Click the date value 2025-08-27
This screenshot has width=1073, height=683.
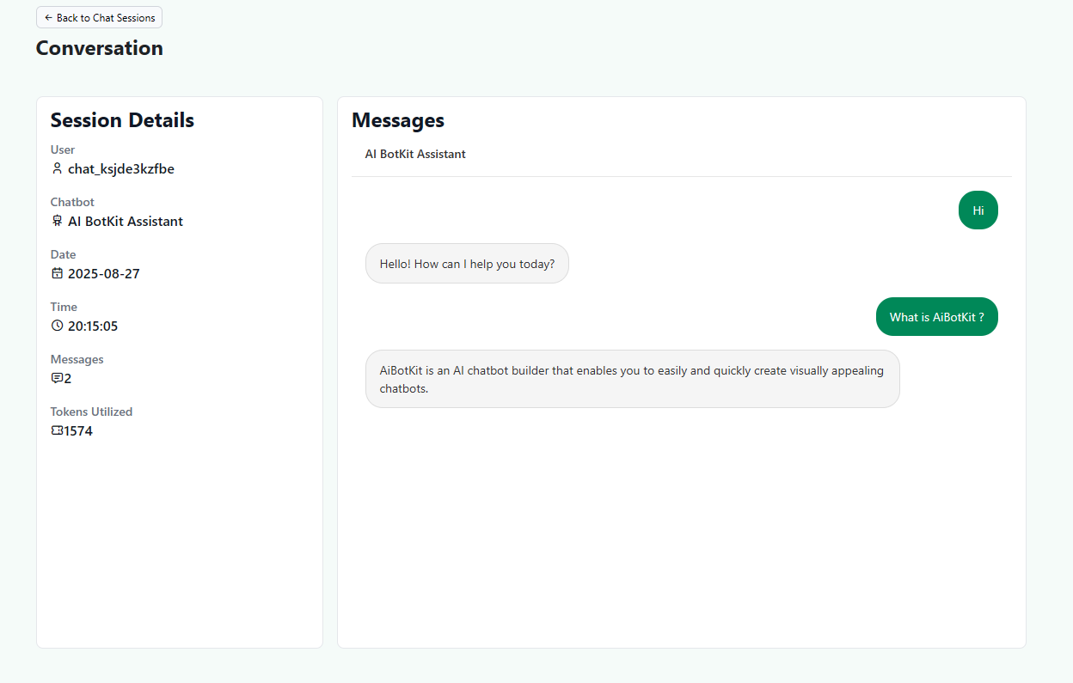tap(105, 273)
